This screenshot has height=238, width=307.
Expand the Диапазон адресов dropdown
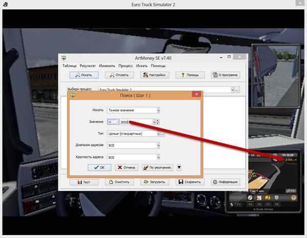(x=158, y=146)
